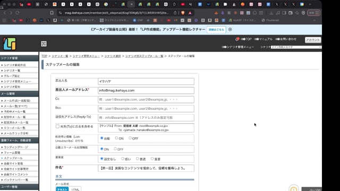
Task: Open the Thumbnail bookmark
Action: tap(270, 20)
